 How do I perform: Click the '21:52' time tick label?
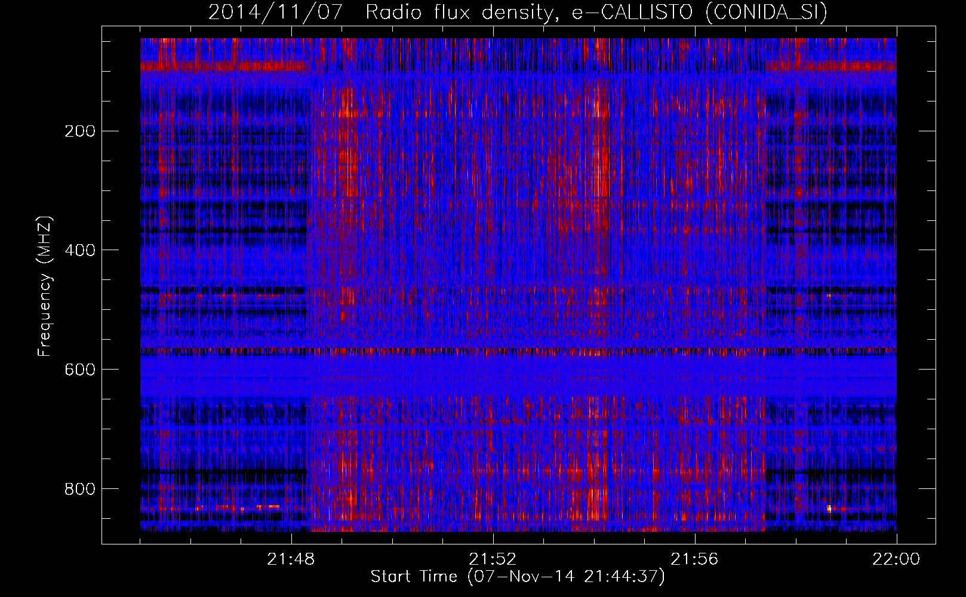click(x=493, y=559)
